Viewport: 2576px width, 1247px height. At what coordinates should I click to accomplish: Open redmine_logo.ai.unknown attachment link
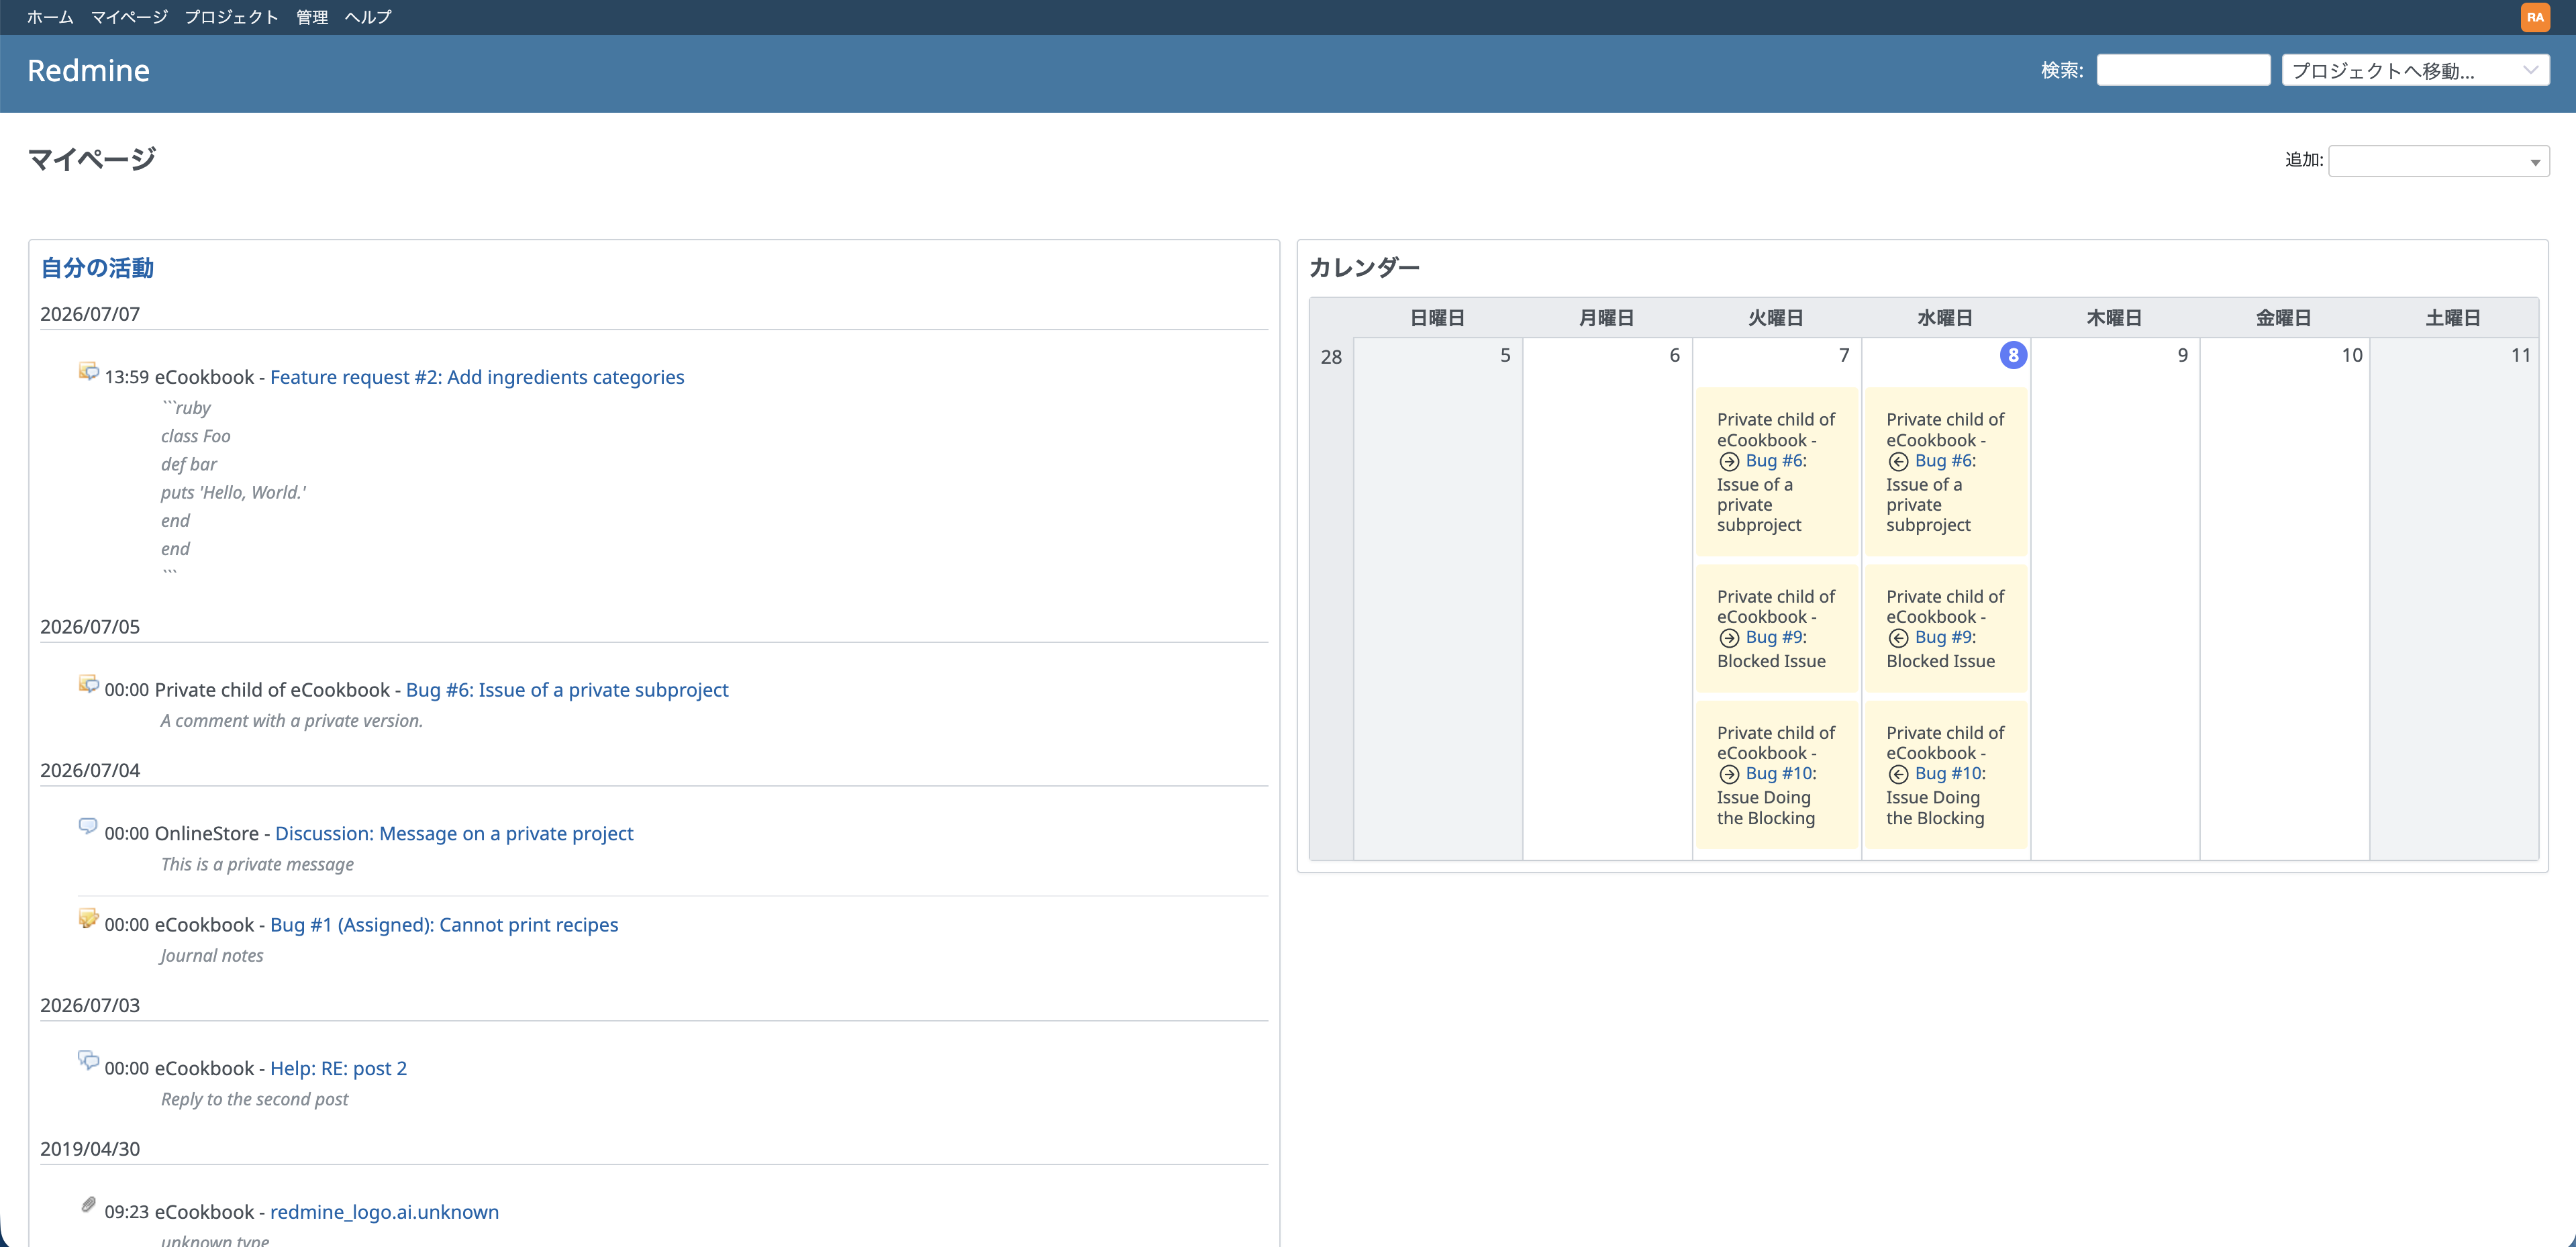point(384,1212)
